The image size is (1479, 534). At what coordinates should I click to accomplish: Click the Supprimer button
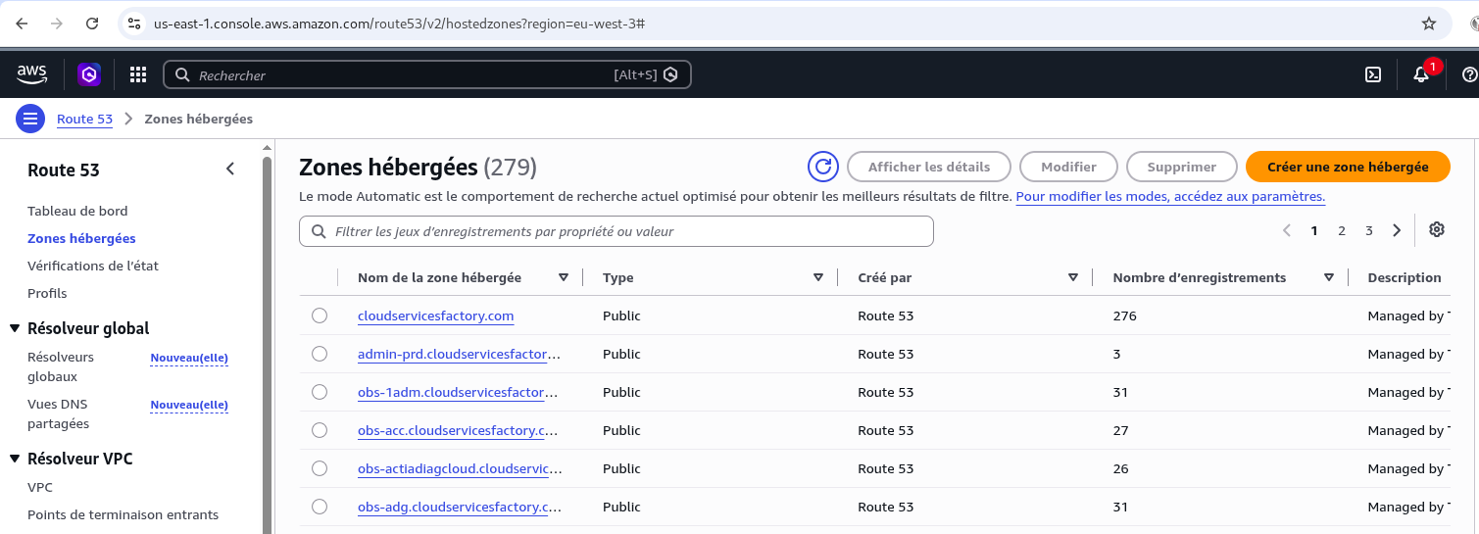tap(1181, 167)
